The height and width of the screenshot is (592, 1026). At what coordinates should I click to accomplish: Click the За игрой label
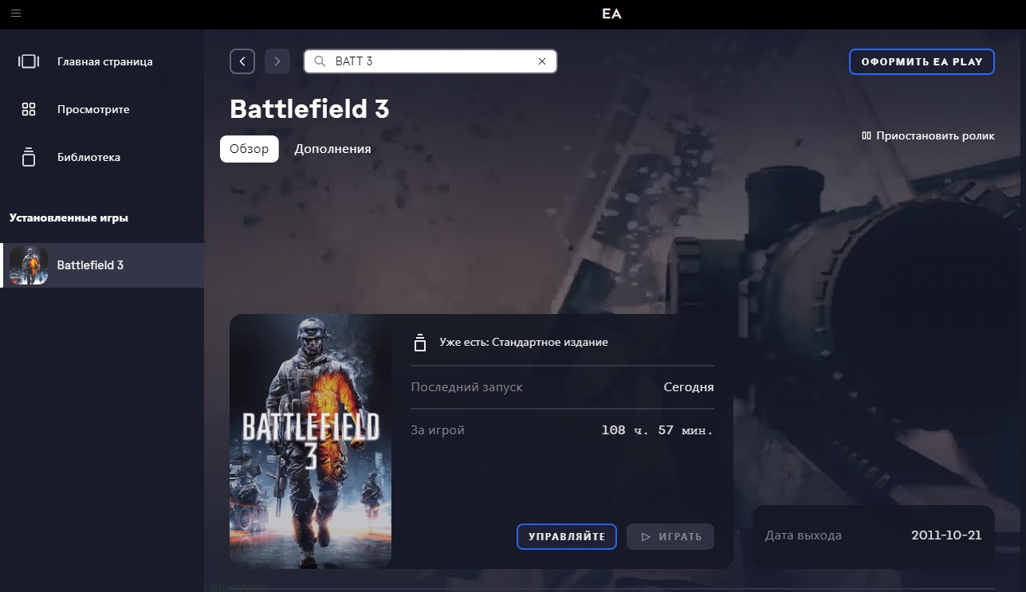[x=438, y=430]
